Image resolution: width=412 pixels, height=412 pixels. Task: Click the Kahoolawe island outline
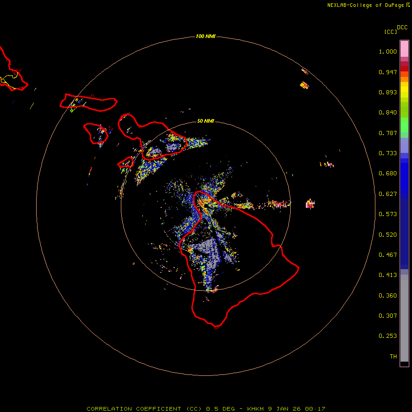coord(125,163)
